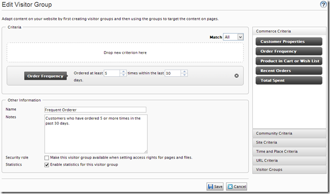Click the Name input field

point(95,110)
